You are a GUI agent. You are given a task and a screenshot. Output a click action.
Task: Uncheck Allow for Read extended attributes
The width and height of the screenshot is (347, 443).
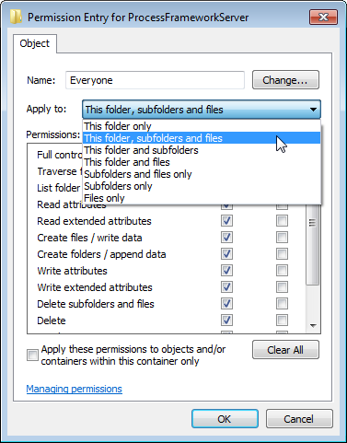click(226, 221)
